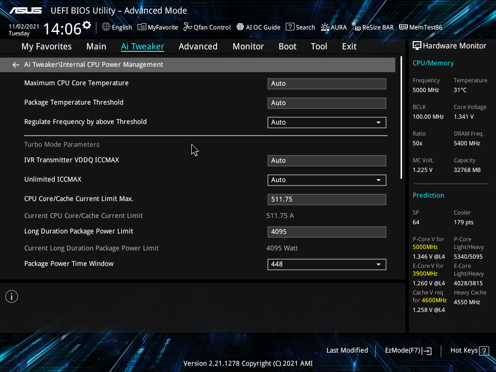The width and height of the screenshot is (496, 372).
Task: Toggle the ReSize BAR icon
Action: point(356,27)
